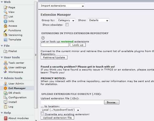Open the Show Details dropdown
154x121 pixels.
[x=99, y=20]
